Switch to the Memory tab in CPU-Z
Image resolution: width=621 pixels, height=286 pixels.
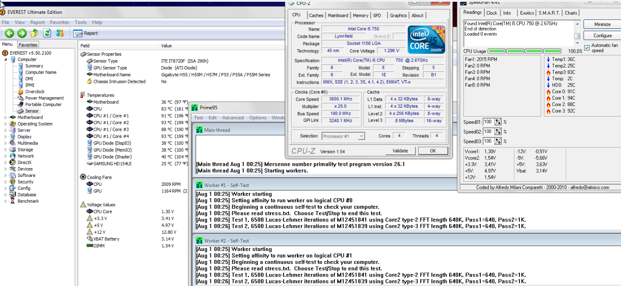point(360,16)
